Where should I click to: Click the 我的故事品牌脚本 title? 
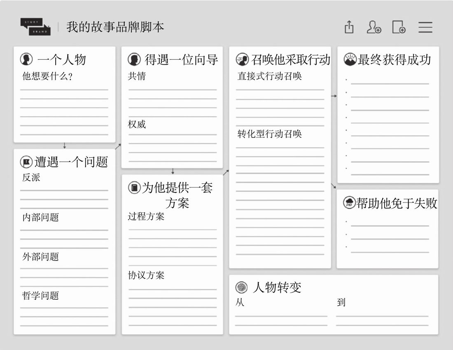click(115, 27)
